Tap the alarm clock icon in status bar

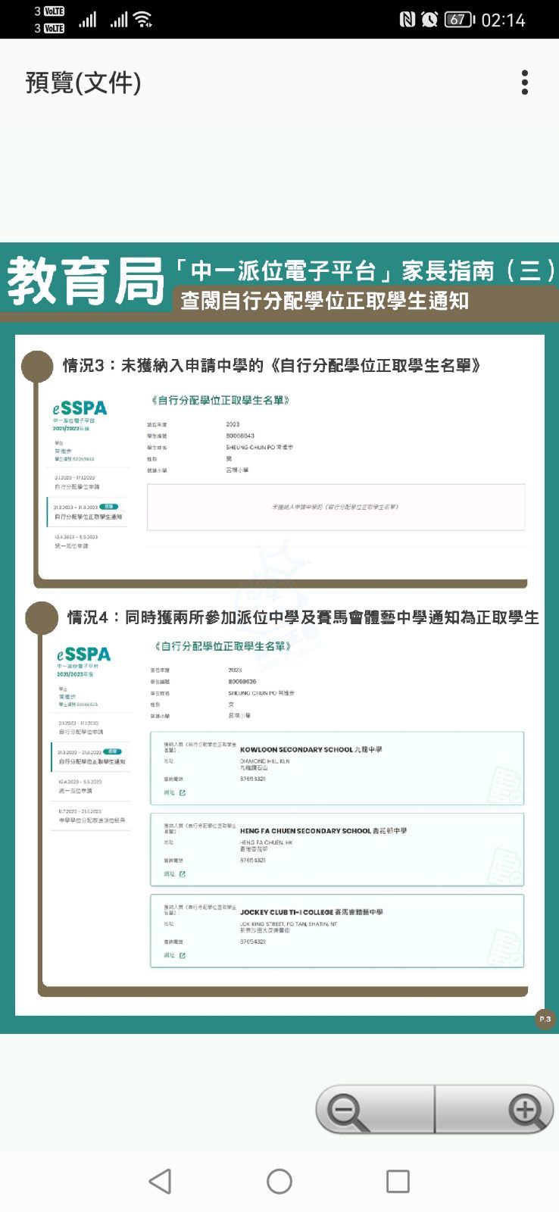(429, 20)
